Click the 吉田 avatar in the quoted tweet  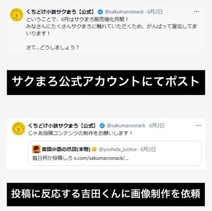(36, 149)
